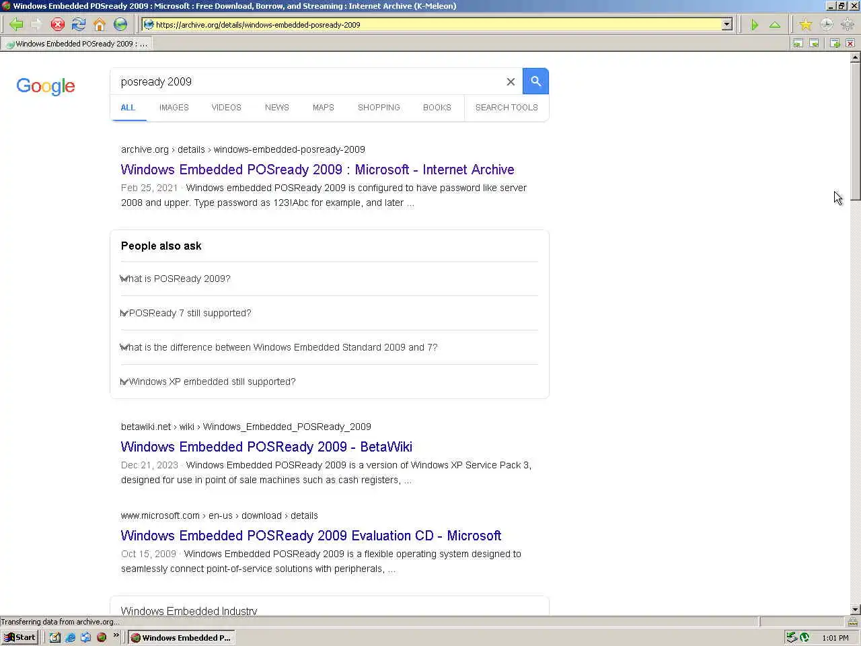This screenshot has height=646, width=861.
Task: Click the Start button
Action: coord(20,637)
